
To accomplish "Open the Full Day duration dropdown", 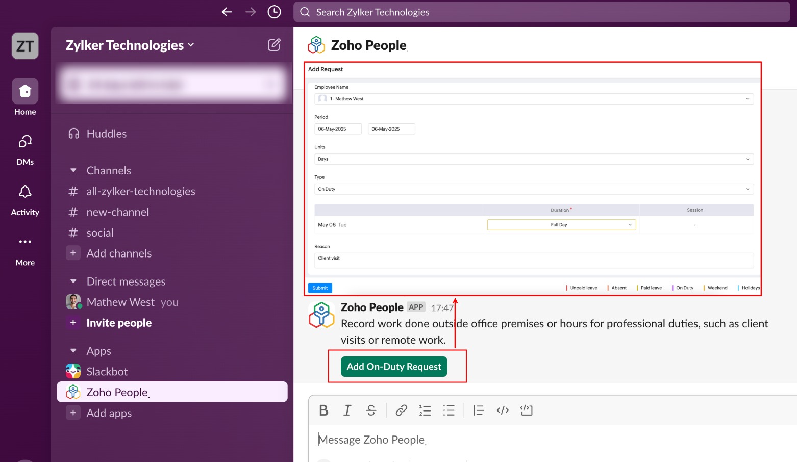I will coord(561,225).
